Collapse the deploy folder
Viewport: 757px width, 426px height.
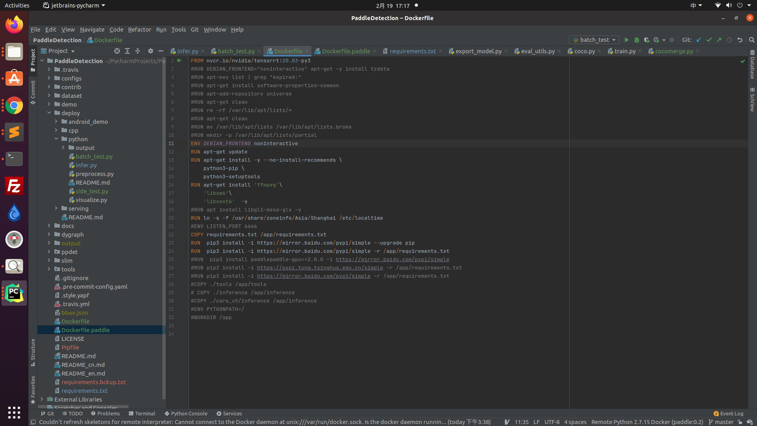pyautogui.click(x=49, y=113)
